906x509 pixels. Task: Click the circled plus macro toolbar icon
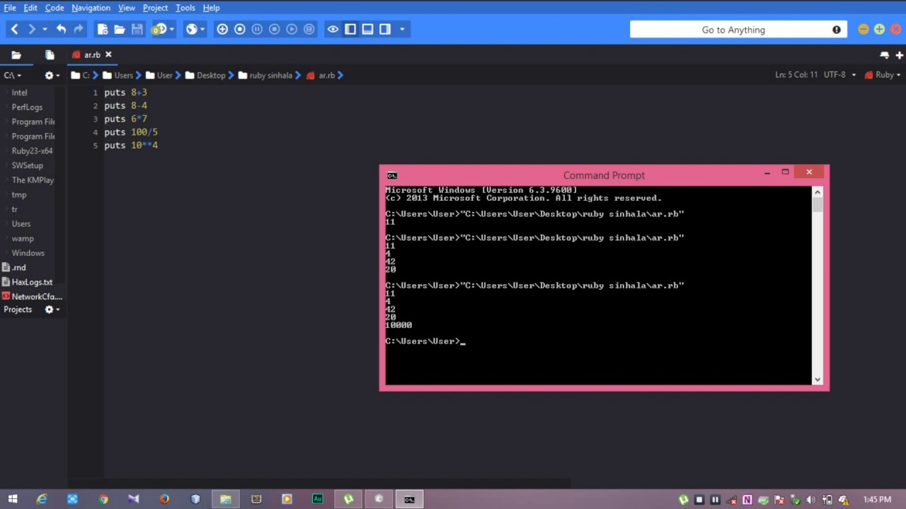click(x=222, y=29)
